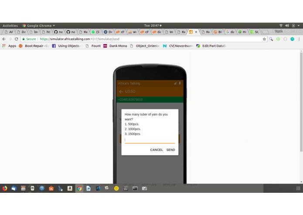303x215 pixels.
Task: Click the back arrow next to USSD
Action: coord(121,92)
